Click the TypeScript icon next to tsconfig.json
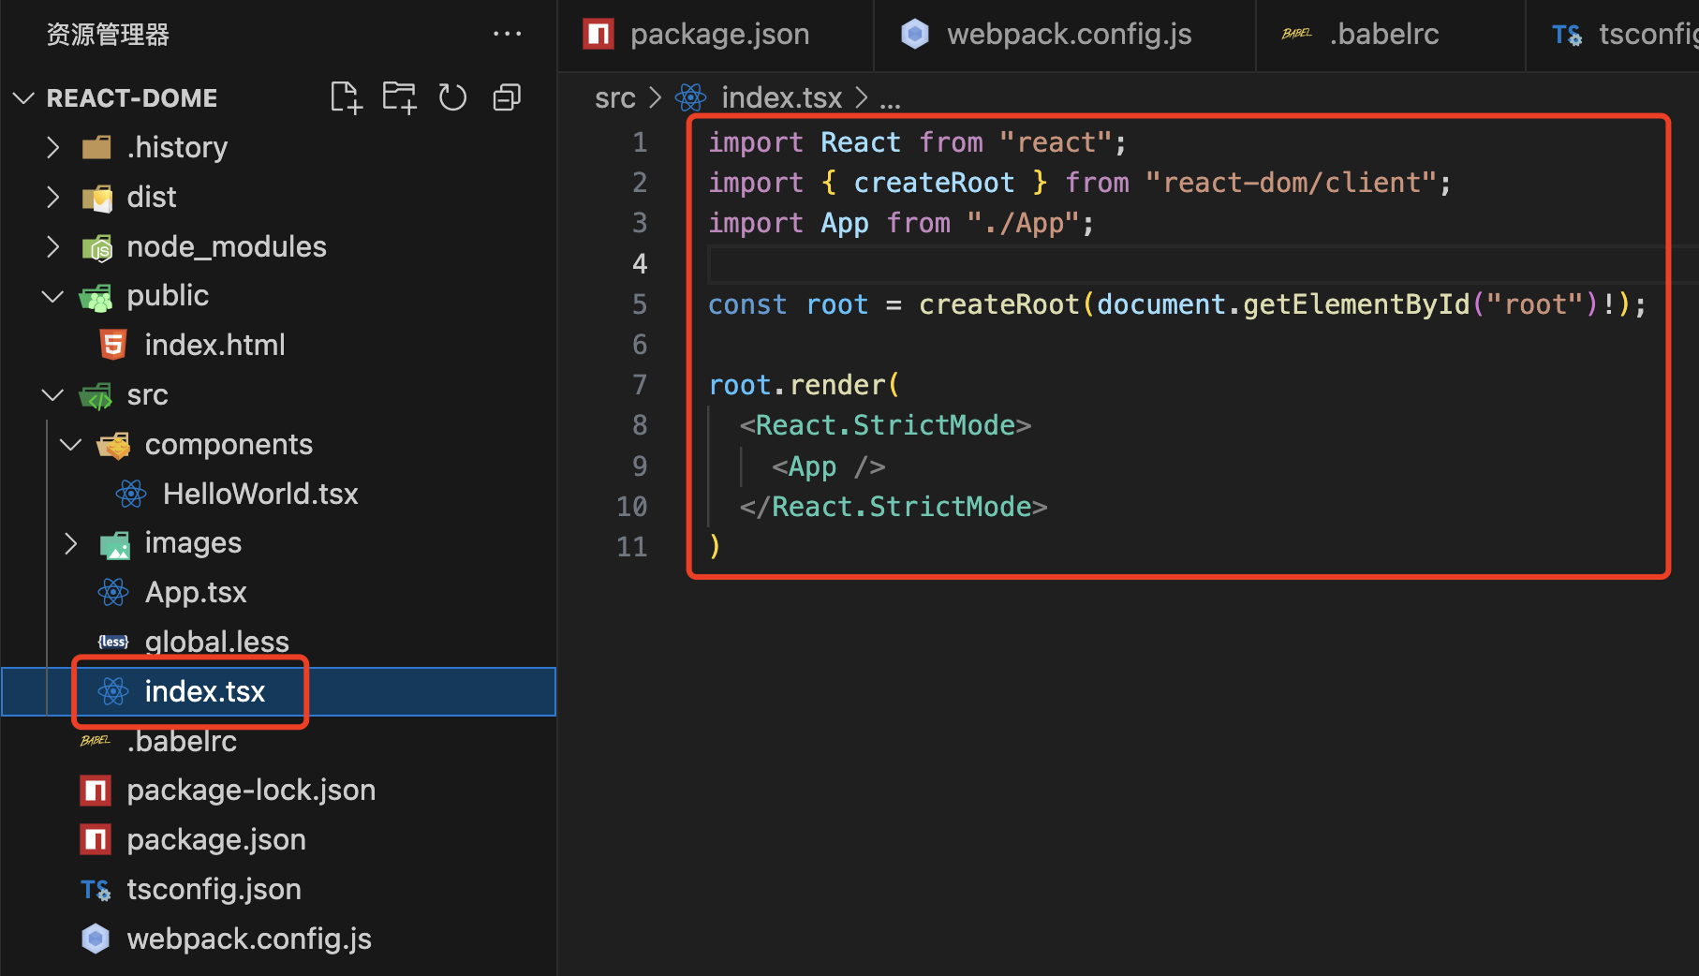The image size is (1699, 976). click(95, 888)
